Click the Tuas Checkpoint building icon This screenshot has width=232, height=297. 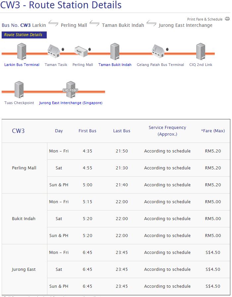19,90
